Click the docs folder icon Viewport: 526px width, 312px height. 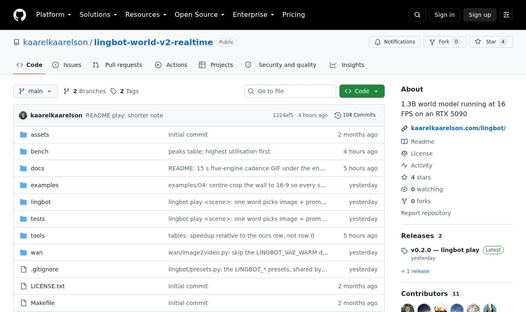pyautogui.click(x=23, y=168)
